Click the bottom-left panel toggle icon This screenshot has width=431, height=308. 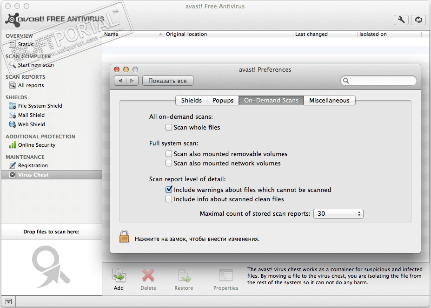tap(8, 301)
